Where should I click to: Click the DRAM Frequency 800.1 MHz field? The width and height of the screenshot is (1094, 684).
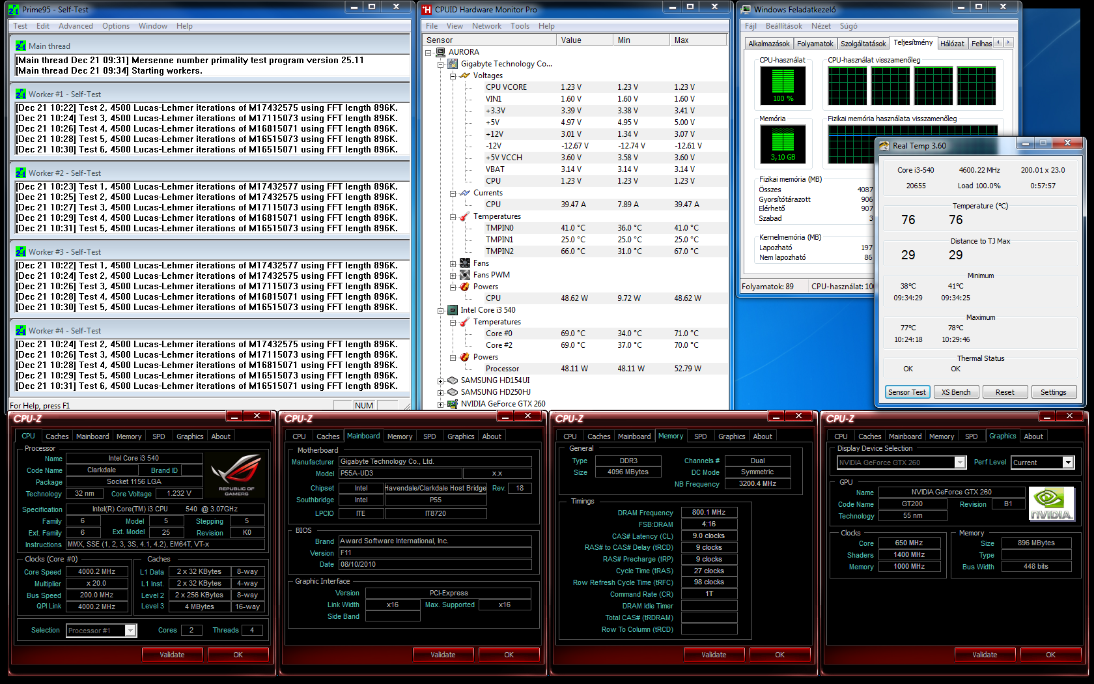click(709, 513)
